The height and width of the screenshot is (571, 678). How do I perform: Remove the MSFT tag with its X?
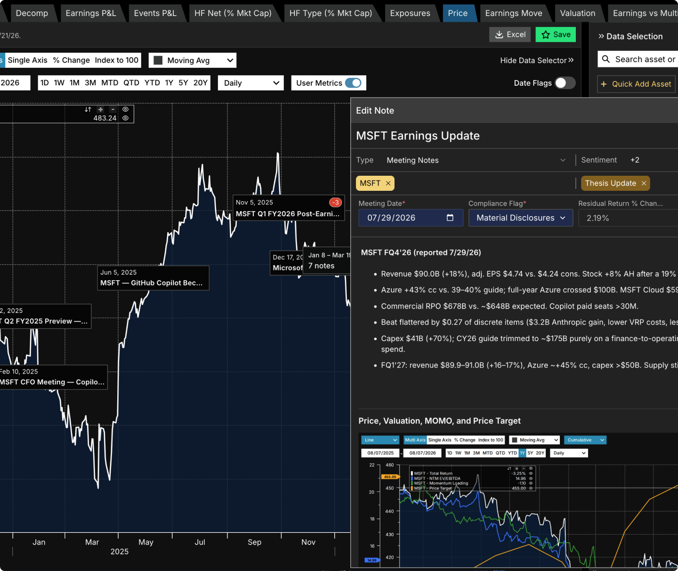388,184
